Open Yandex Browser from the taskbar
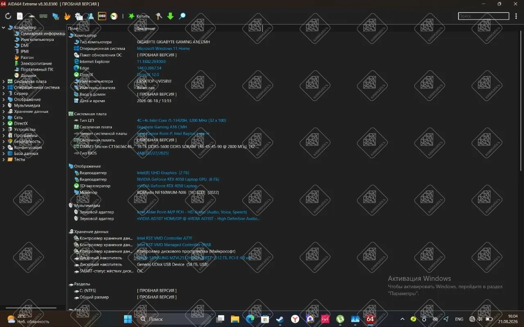Viewport: 524px width, 327px height. pyautogui.click(x=295, y=319)
